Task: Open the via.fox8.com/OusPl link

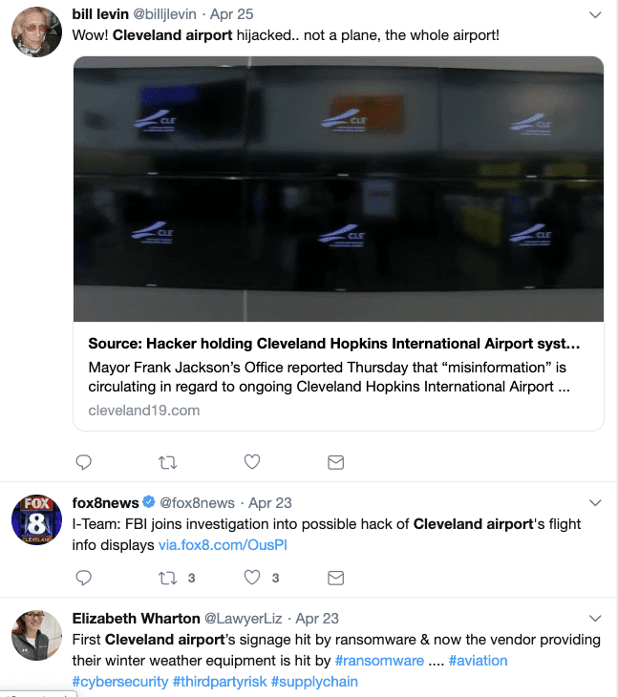Action: pos(223,545)
